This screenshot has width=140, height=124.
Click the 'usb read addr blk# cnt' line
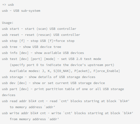pyautogui.click(x=66, y=101)
